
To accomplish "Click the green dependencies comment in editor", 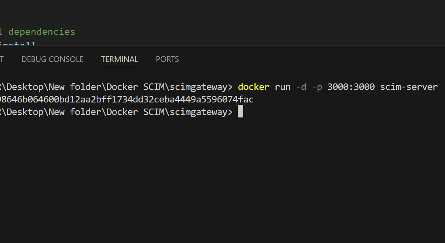I will pos(41,32).
